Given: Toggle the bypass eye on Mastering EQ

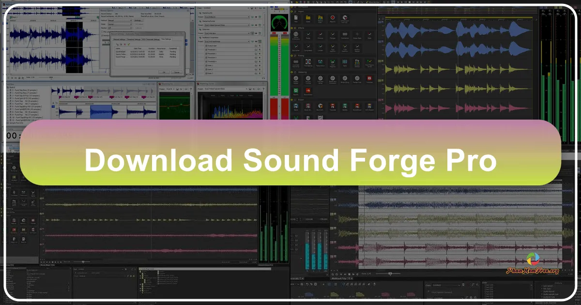Looking at the screenshot, I should (x=256, y=17).
